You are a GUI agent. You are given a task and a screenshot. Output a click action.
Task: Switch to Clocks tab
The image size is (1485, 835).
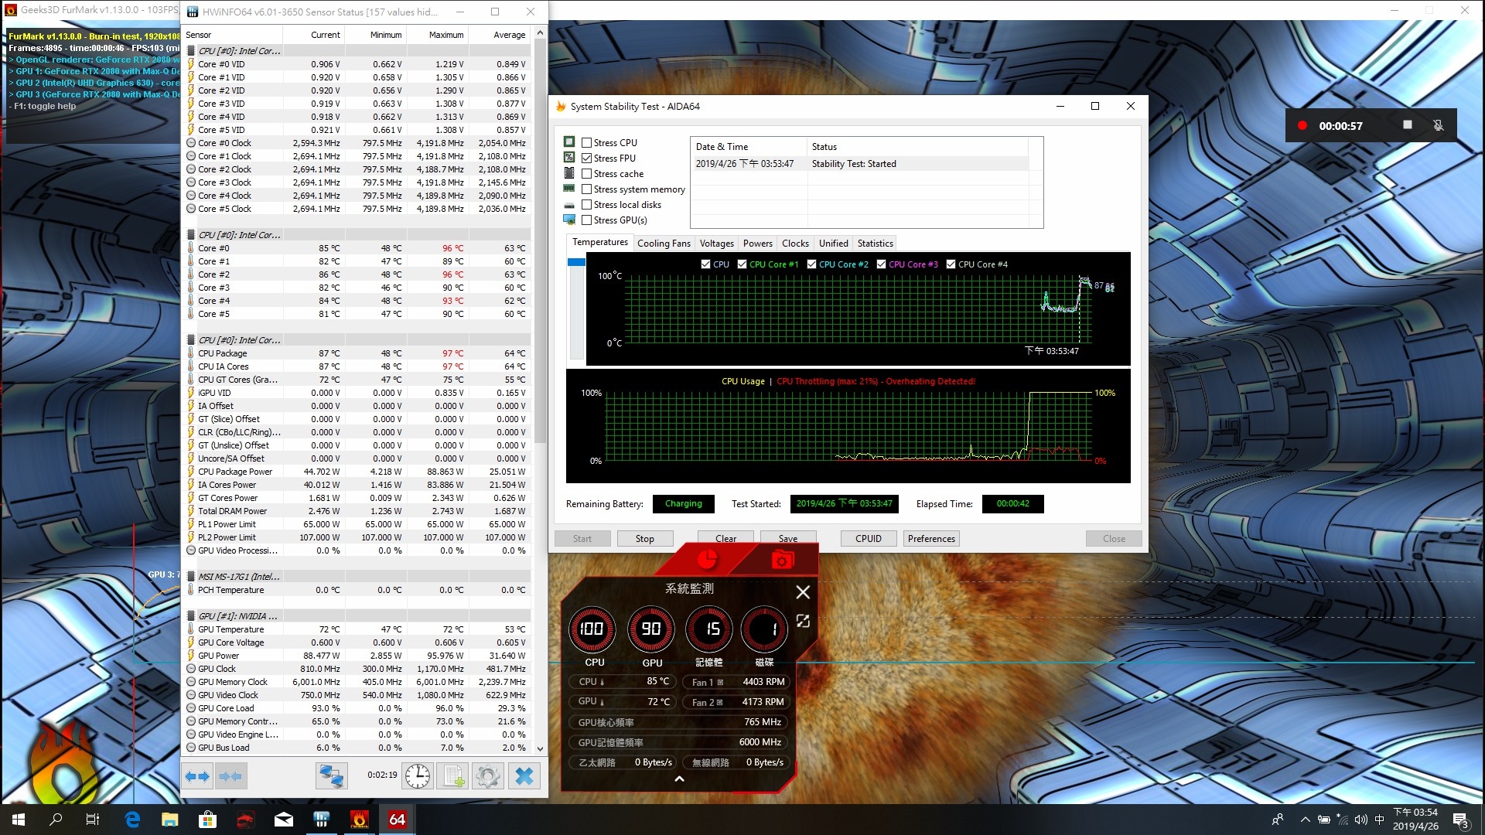tap(795, 244)
